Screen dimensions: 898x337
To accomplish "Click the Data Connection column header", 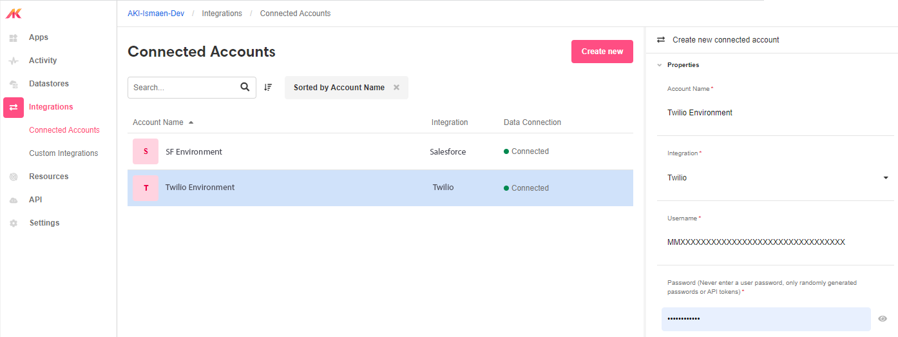I will coord(532,122).
